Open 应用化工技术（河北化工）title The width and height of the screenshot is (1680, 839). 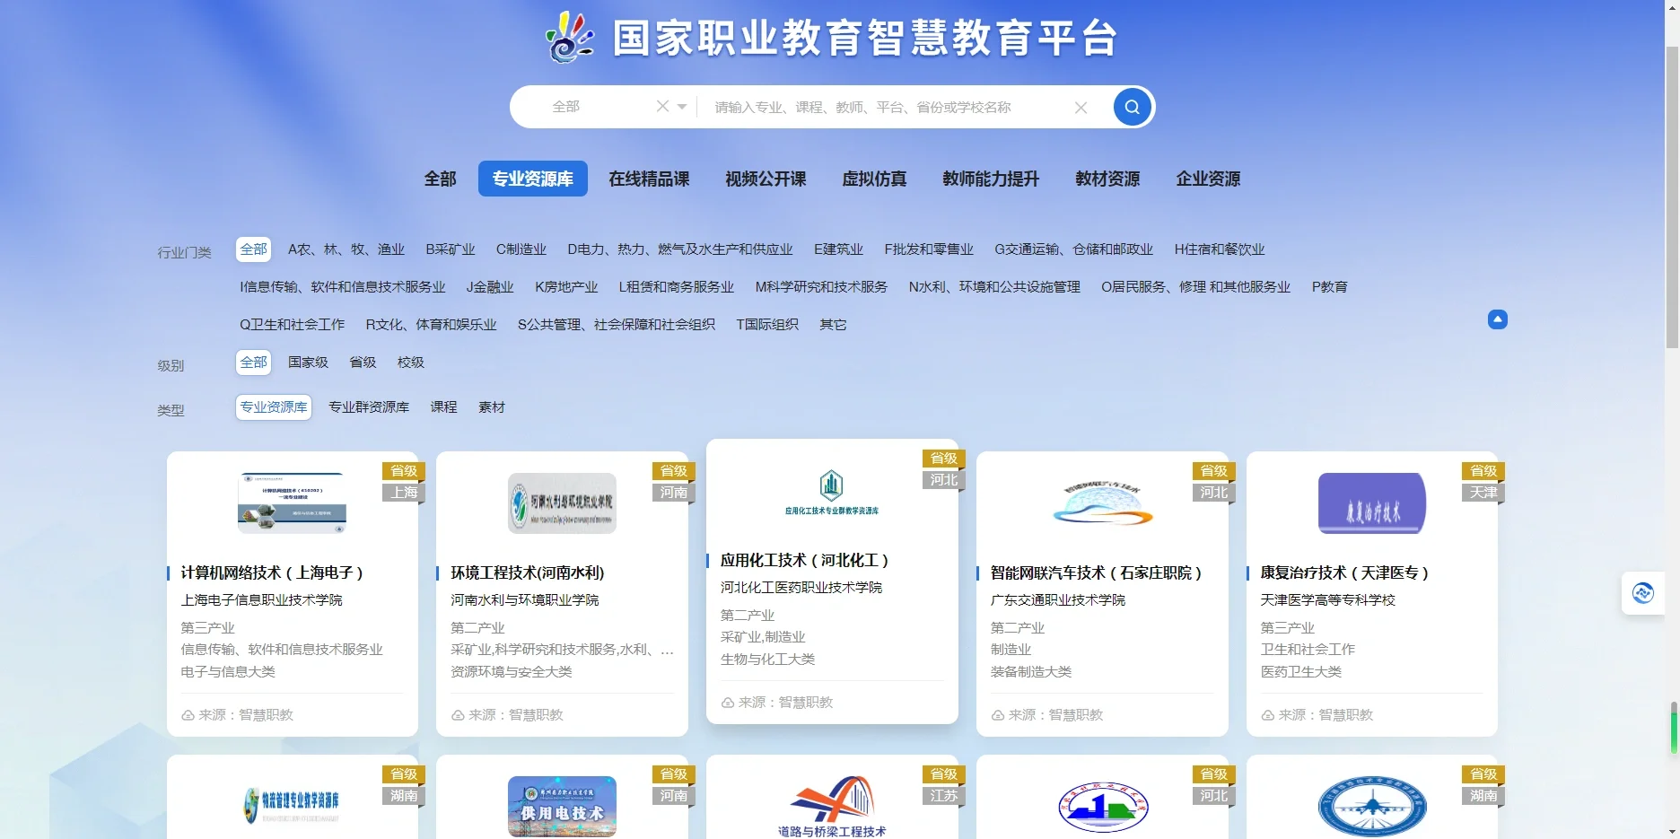point(805,560)
